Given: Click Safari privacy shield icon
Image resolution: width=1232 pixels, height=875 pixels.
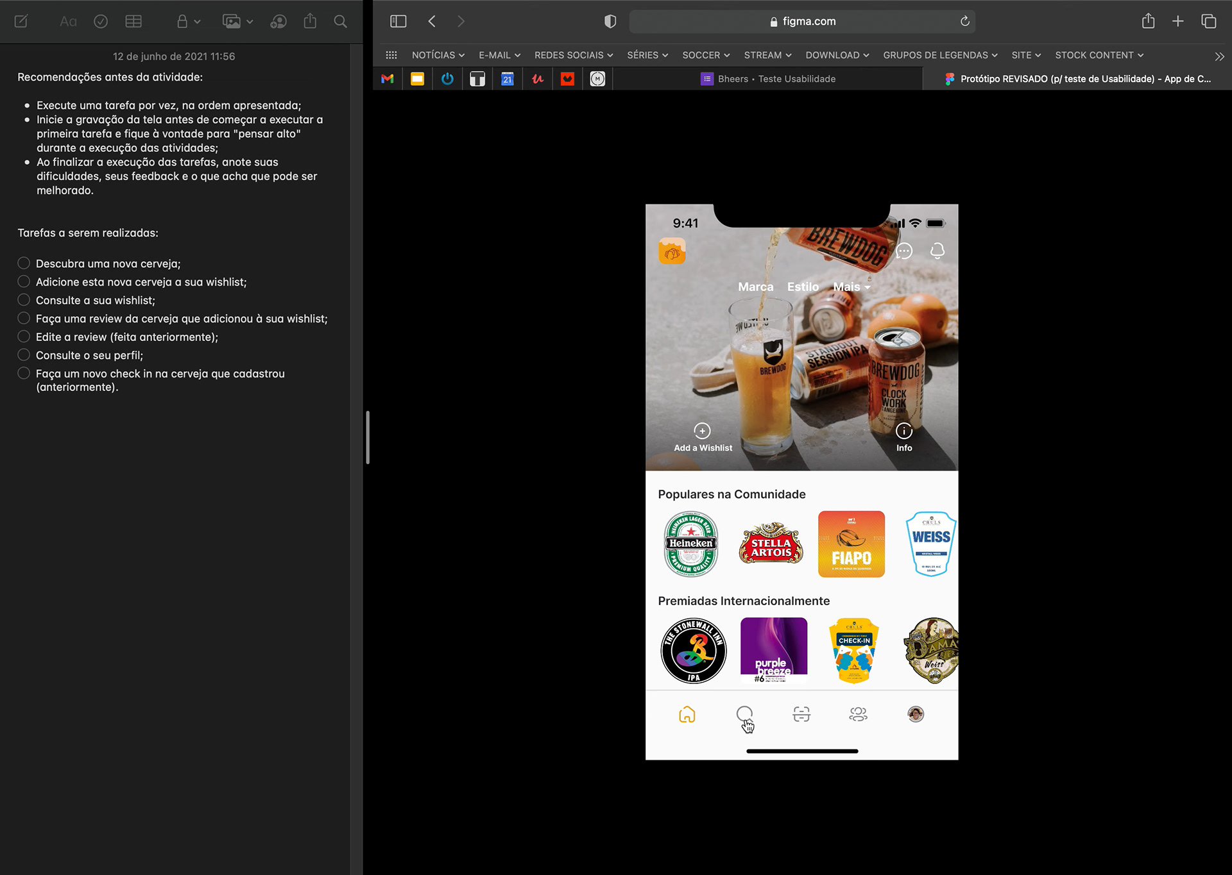Looking at the screenshot, I should 610,21.
